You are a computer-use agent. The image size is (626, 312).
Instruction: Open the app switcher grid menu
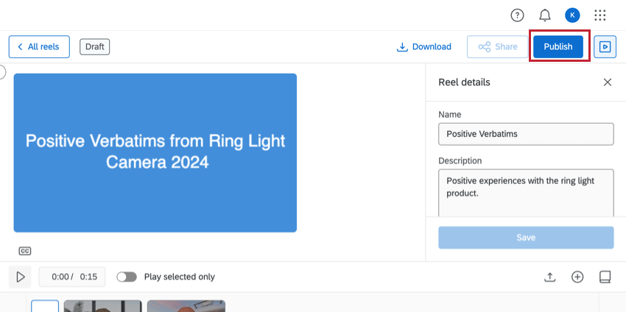(x=600, y=15)
